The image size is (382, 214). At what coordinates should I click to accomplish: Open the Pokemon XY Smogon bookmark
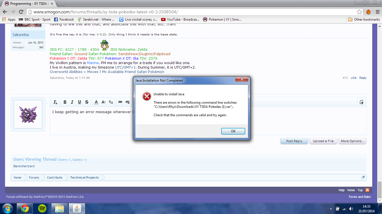point(222,20)
